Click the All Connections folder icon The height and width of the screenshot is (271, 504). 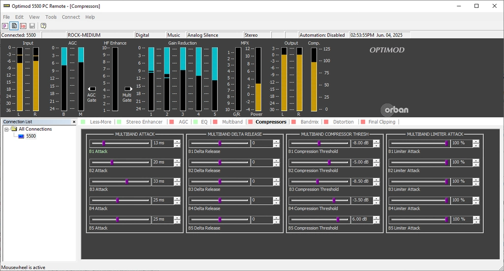(14, 129)
